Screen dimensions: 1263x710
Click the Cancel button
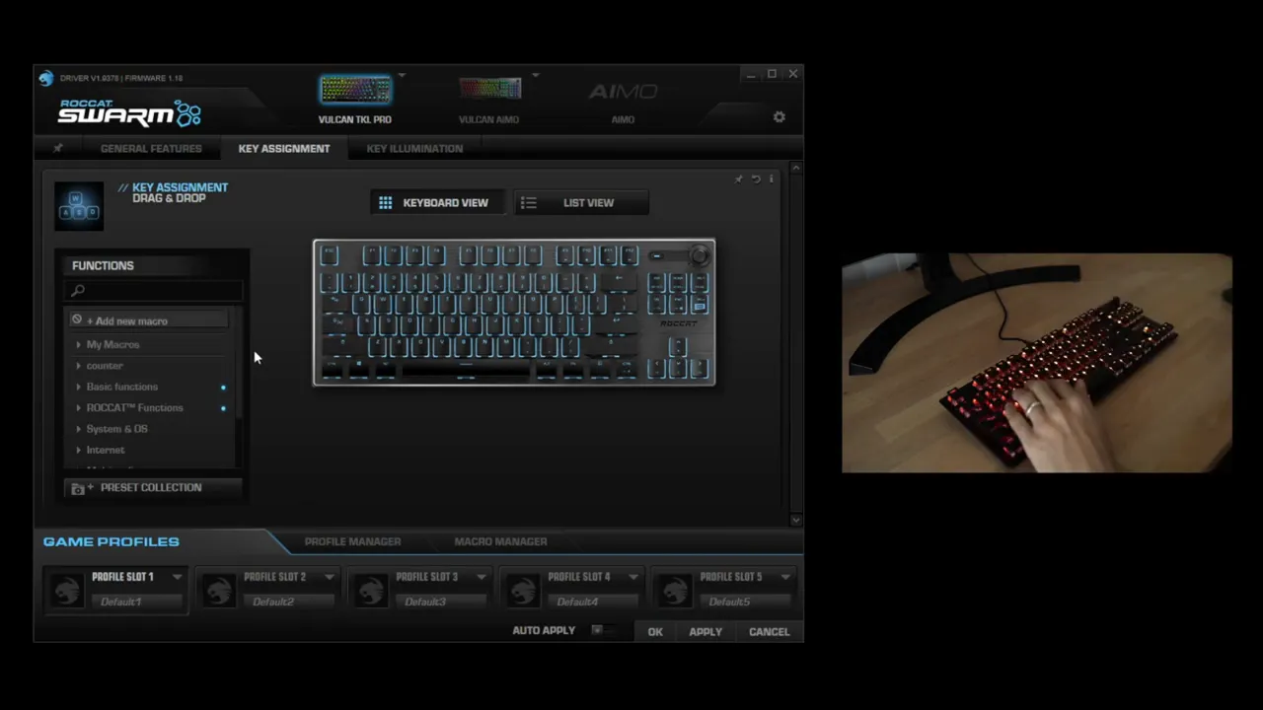coord(769,632)
